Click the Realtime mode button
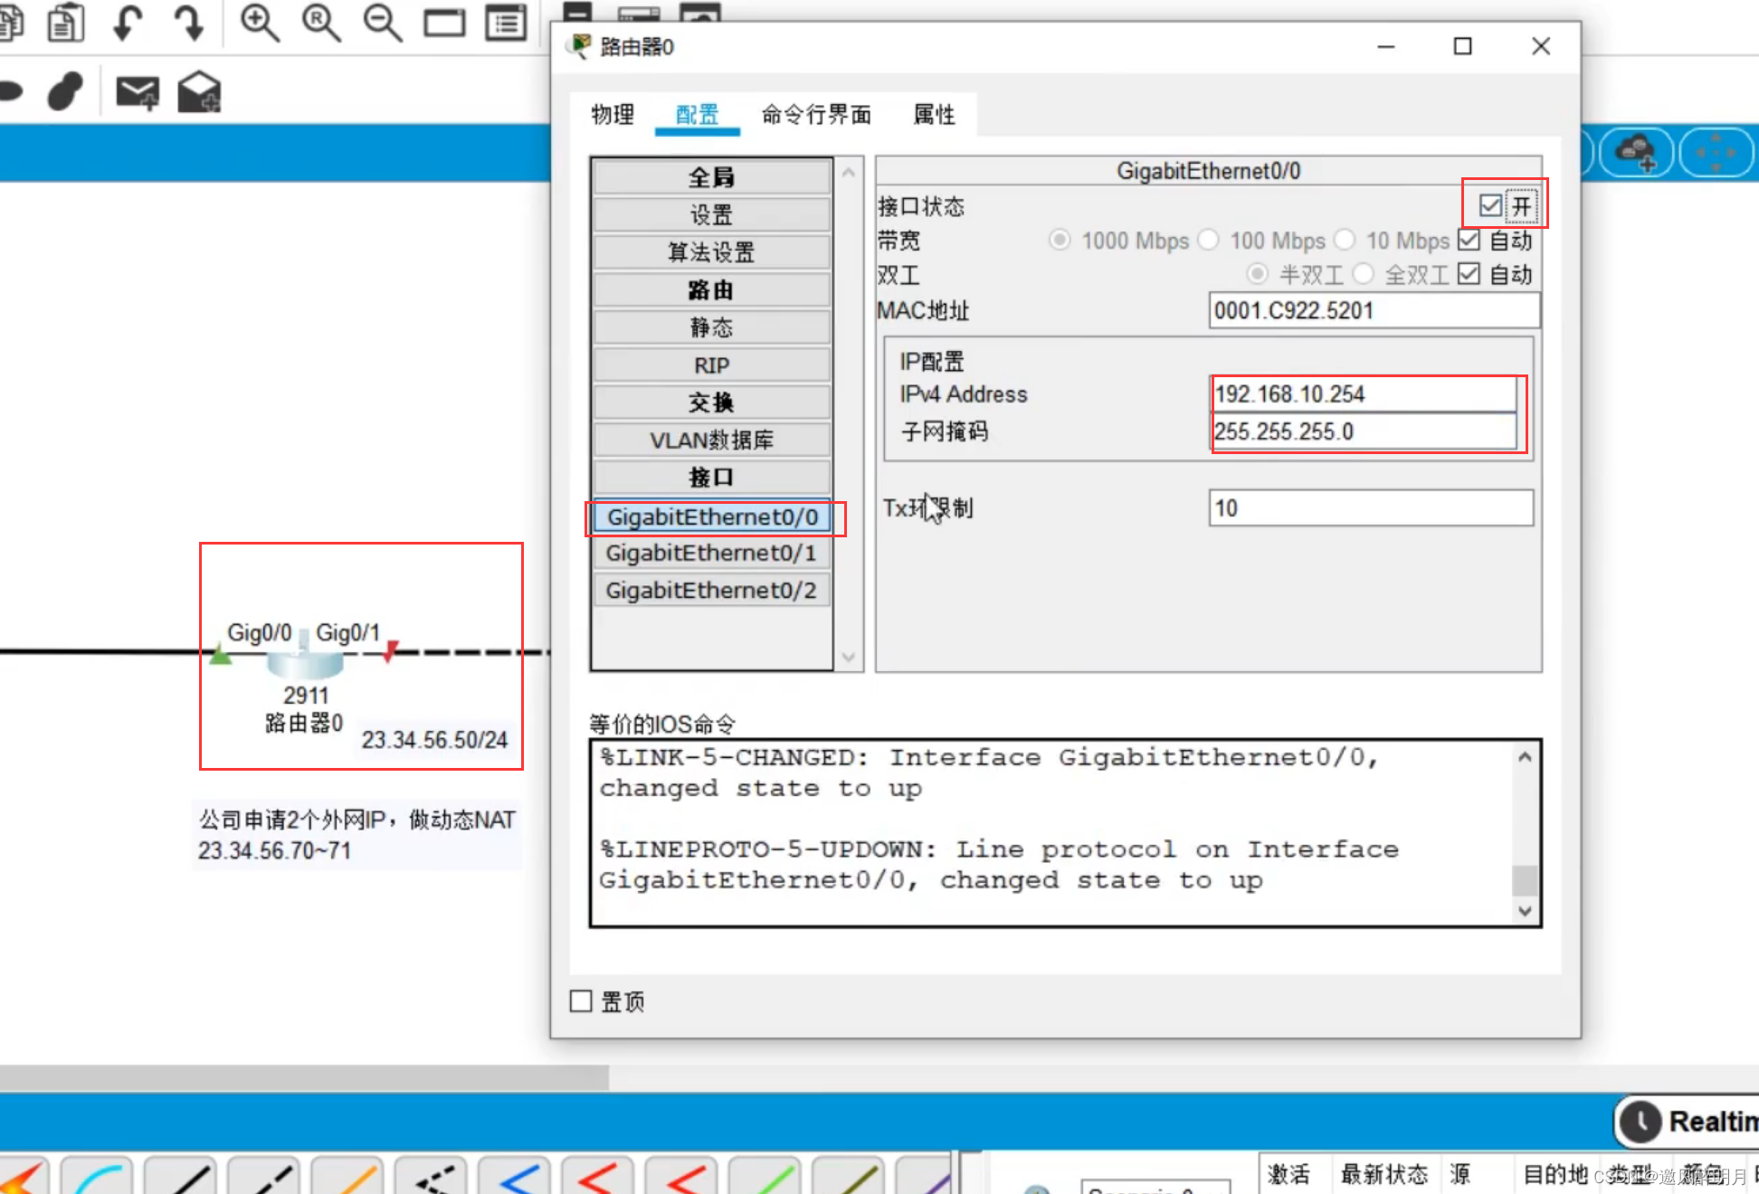 pyautogui.click(x=1688, y=1122)
